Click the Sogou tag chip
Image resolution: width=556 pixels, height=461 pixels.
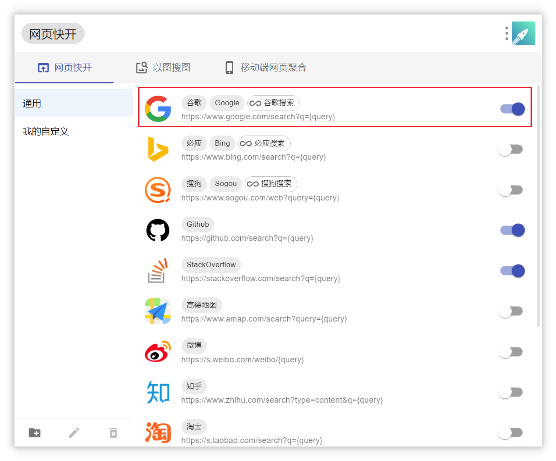tap(226, 184)
